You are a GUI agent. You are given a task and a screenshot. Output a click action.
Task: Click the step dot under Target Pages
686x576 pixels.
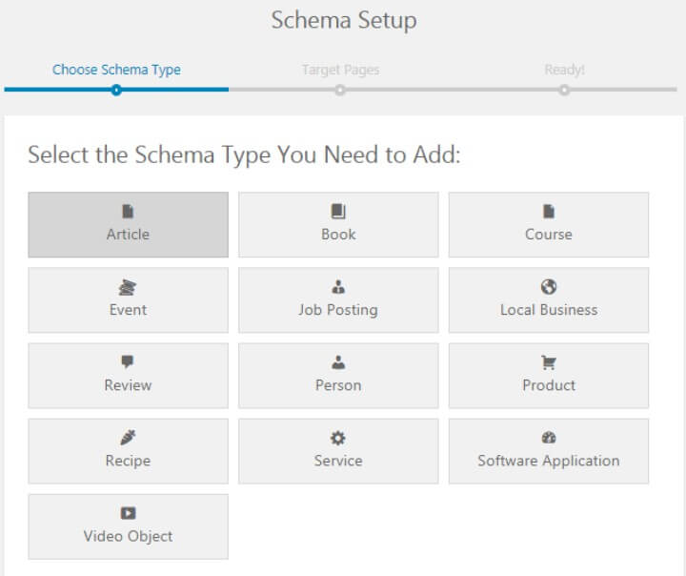click(340, 90)
